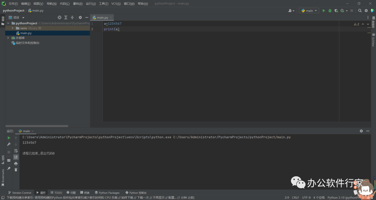Switch to the Python Packages tab
Viewport: 376px width, 200px height.
click(x=107, y=193)
